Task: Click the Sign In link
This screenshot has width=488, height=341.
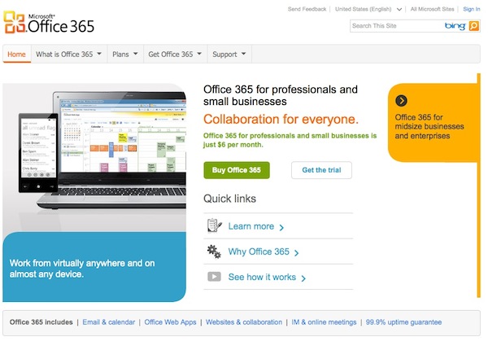Action: tap(471, 9)
